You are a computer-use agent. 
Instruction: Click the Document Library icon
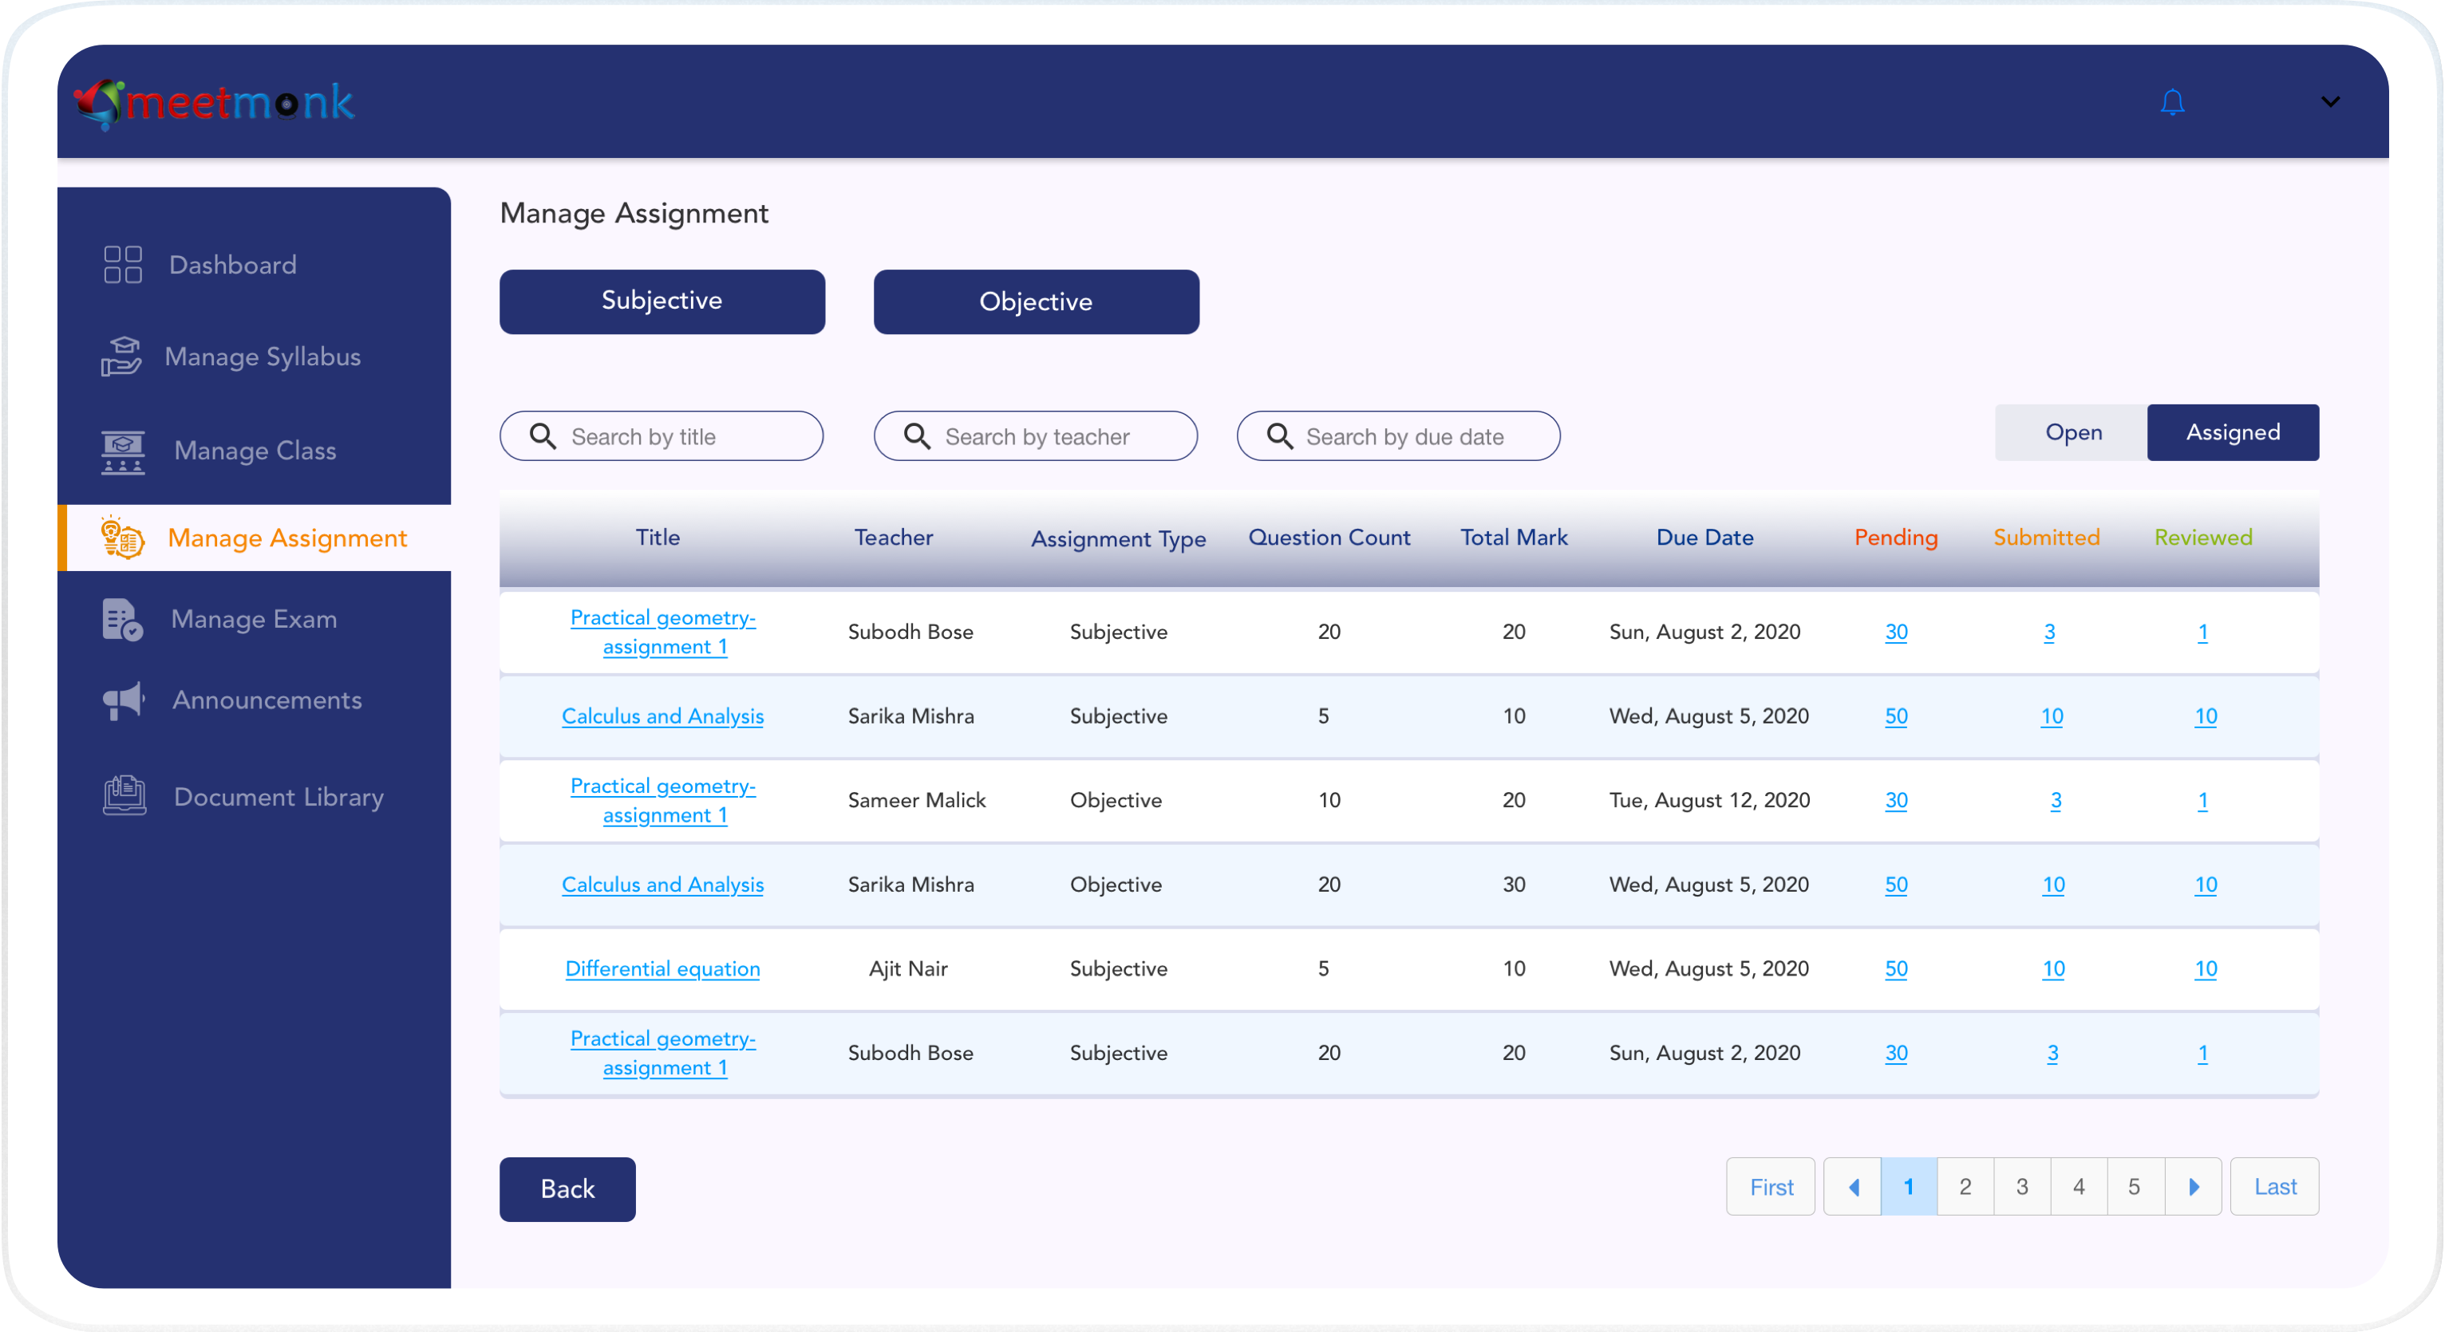124,796
